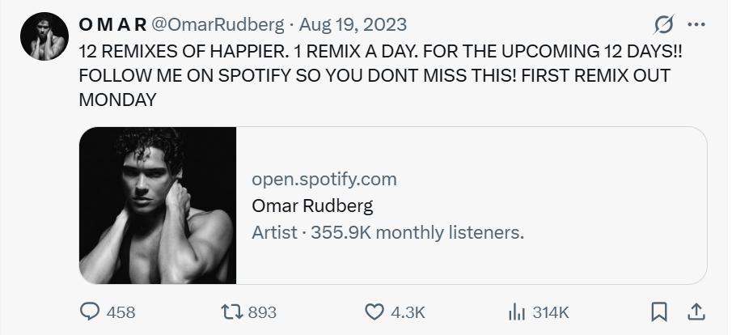
Task: Click the 893 reposts count
Action: 262,312
